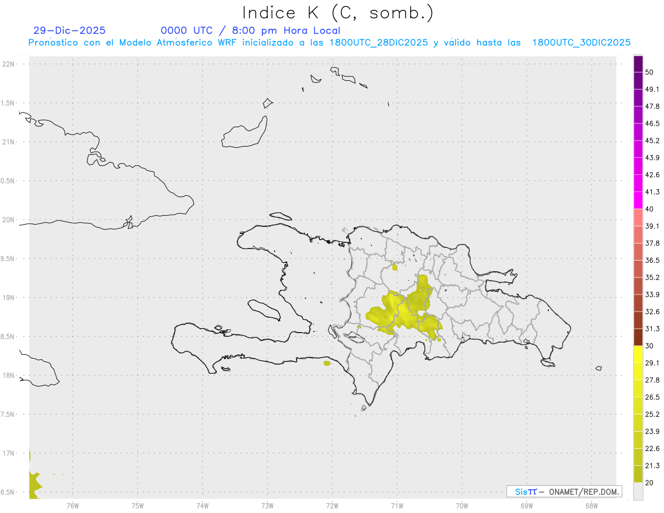Select the '75W' longitude label

[137, 506]
